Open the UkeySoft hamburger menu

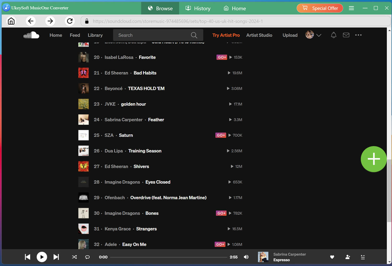(351, 8)
